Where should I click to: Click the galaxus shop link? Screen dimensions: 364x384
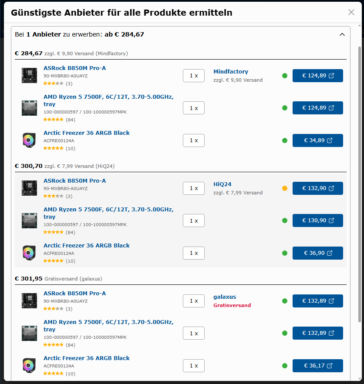point(225,297)
